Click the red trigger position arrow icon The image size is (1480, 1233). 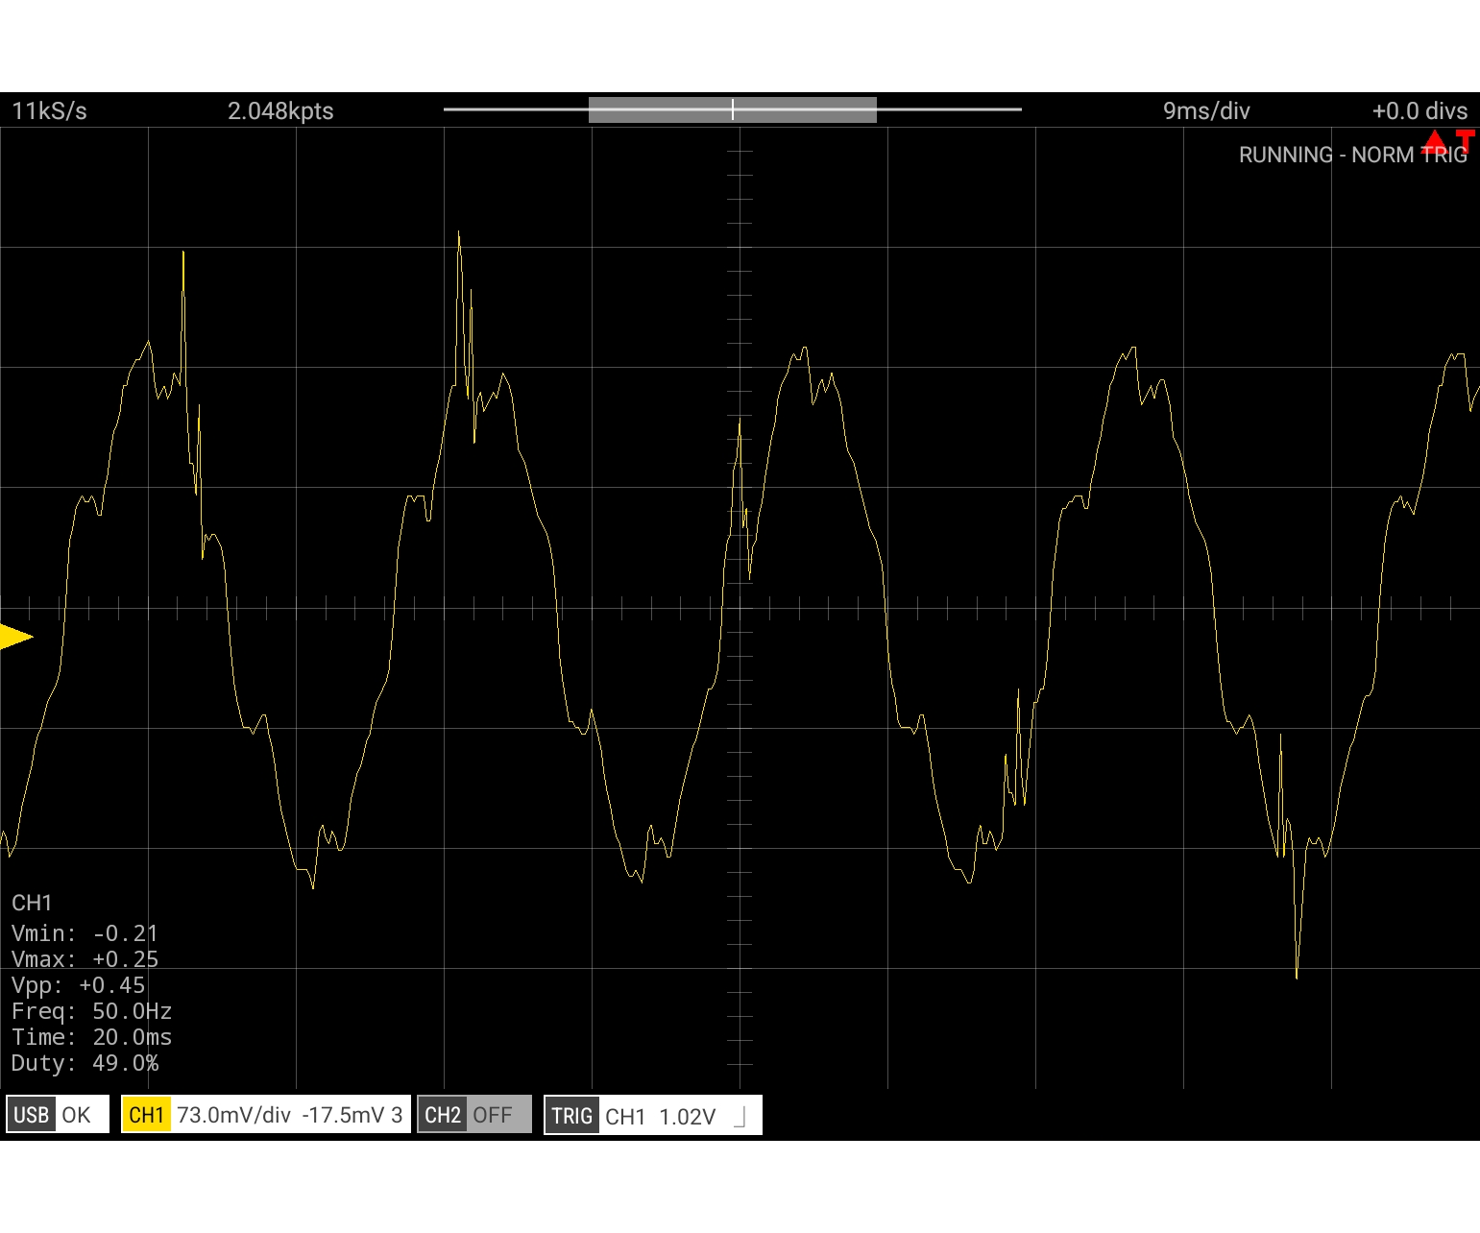click(1437, 142)
